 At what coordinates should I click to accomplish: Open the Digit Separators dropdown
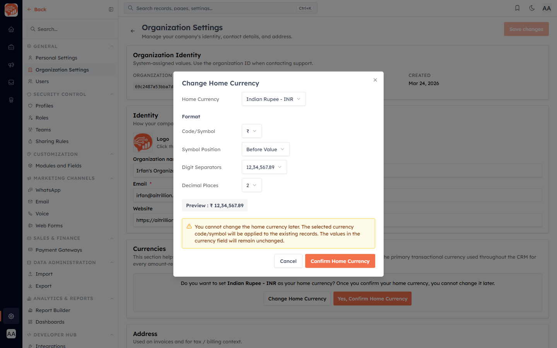tap(264, 167)
